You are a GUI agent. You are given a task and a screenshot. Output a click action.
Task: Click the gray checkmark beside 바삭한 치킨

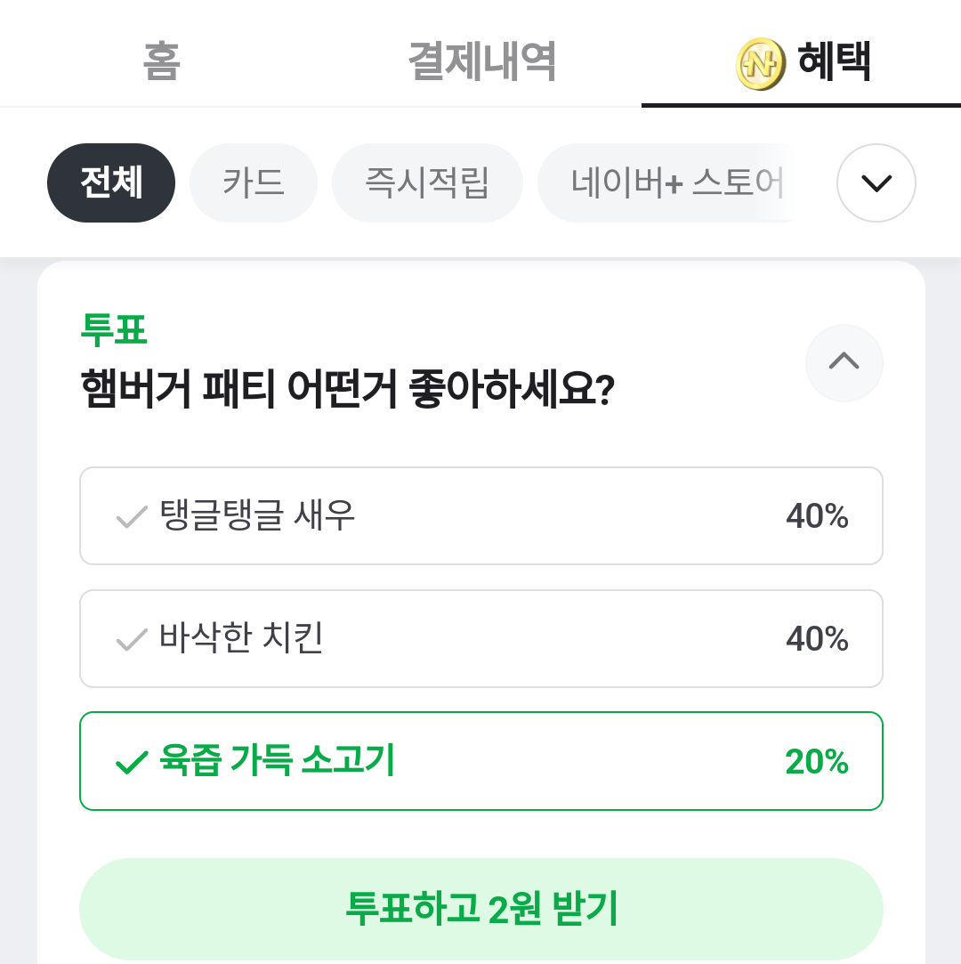(x=132, y=640)
